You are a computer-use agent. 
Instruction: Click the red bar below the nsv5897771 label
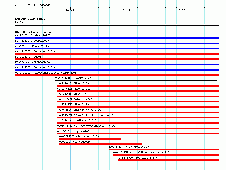click(x=138, y=102)
